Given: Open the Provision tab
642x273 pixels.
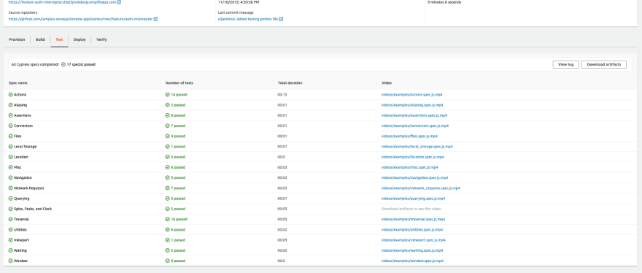Looking at the screenshot, I should click(17, 39).
